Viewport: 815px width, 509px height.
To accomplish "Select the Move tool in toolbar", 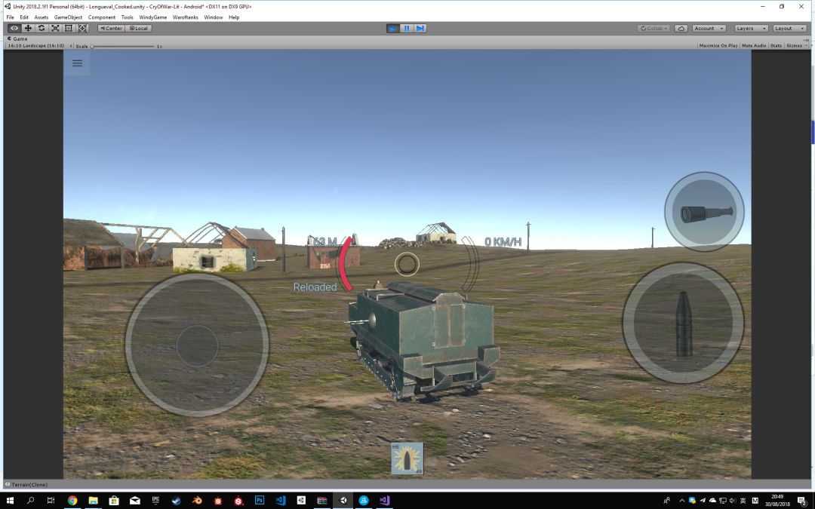I will click(x=28, y=28).
